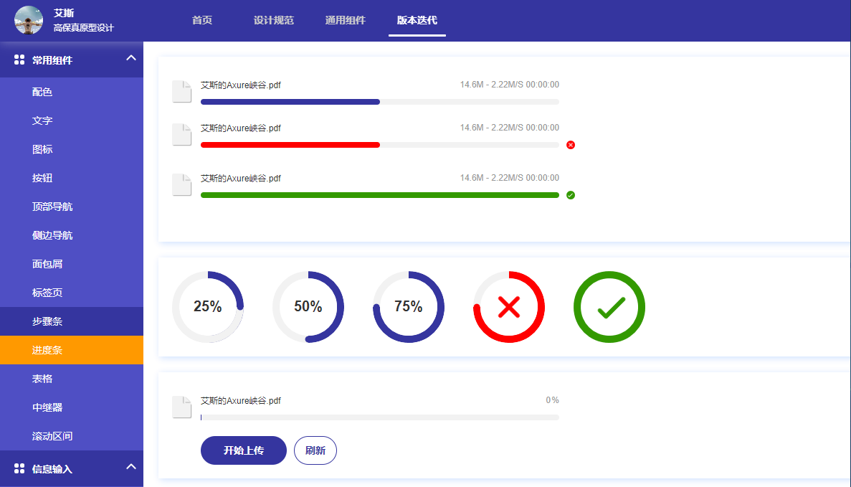The width and height of the screenshot is (851, 487).
Task: Click the 刷新 button
Action: (315, 450)
